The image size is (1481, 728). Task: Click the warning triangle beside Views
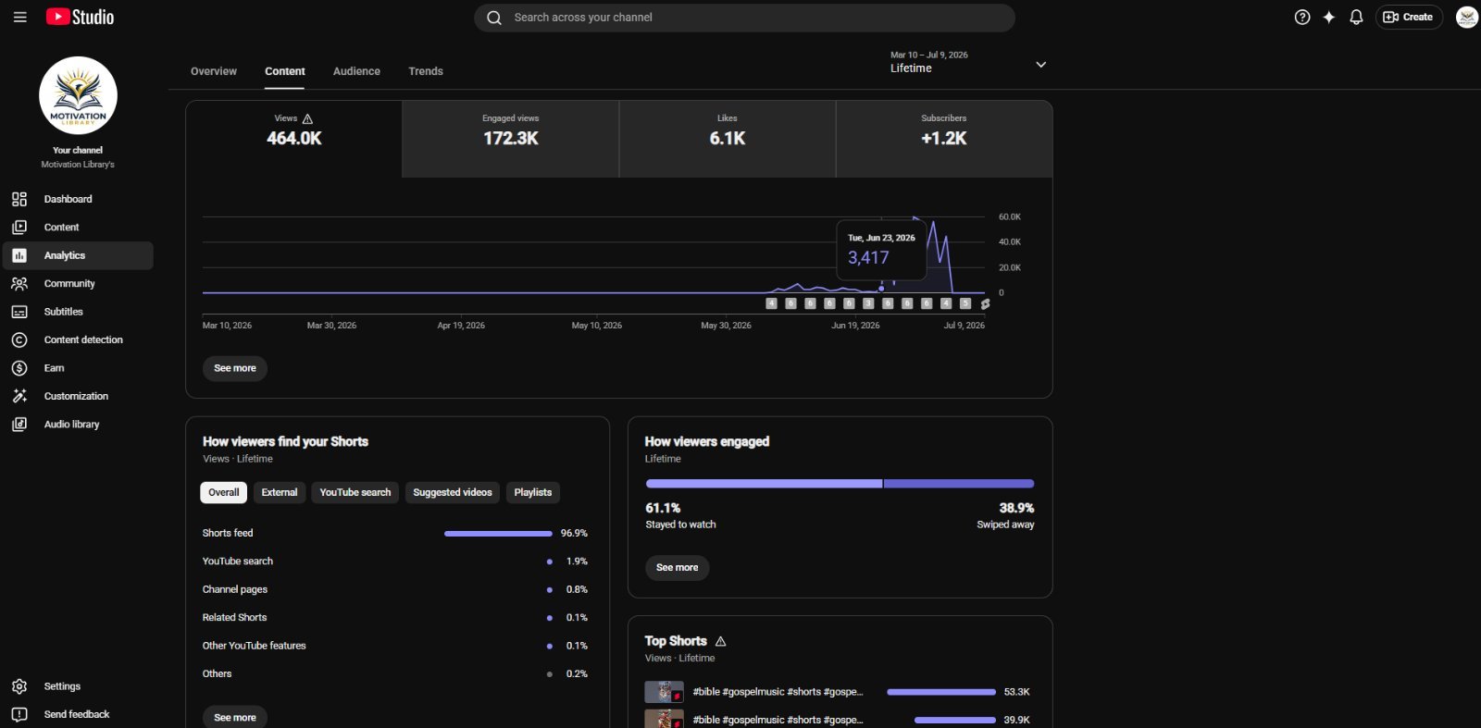pos(307,118)
